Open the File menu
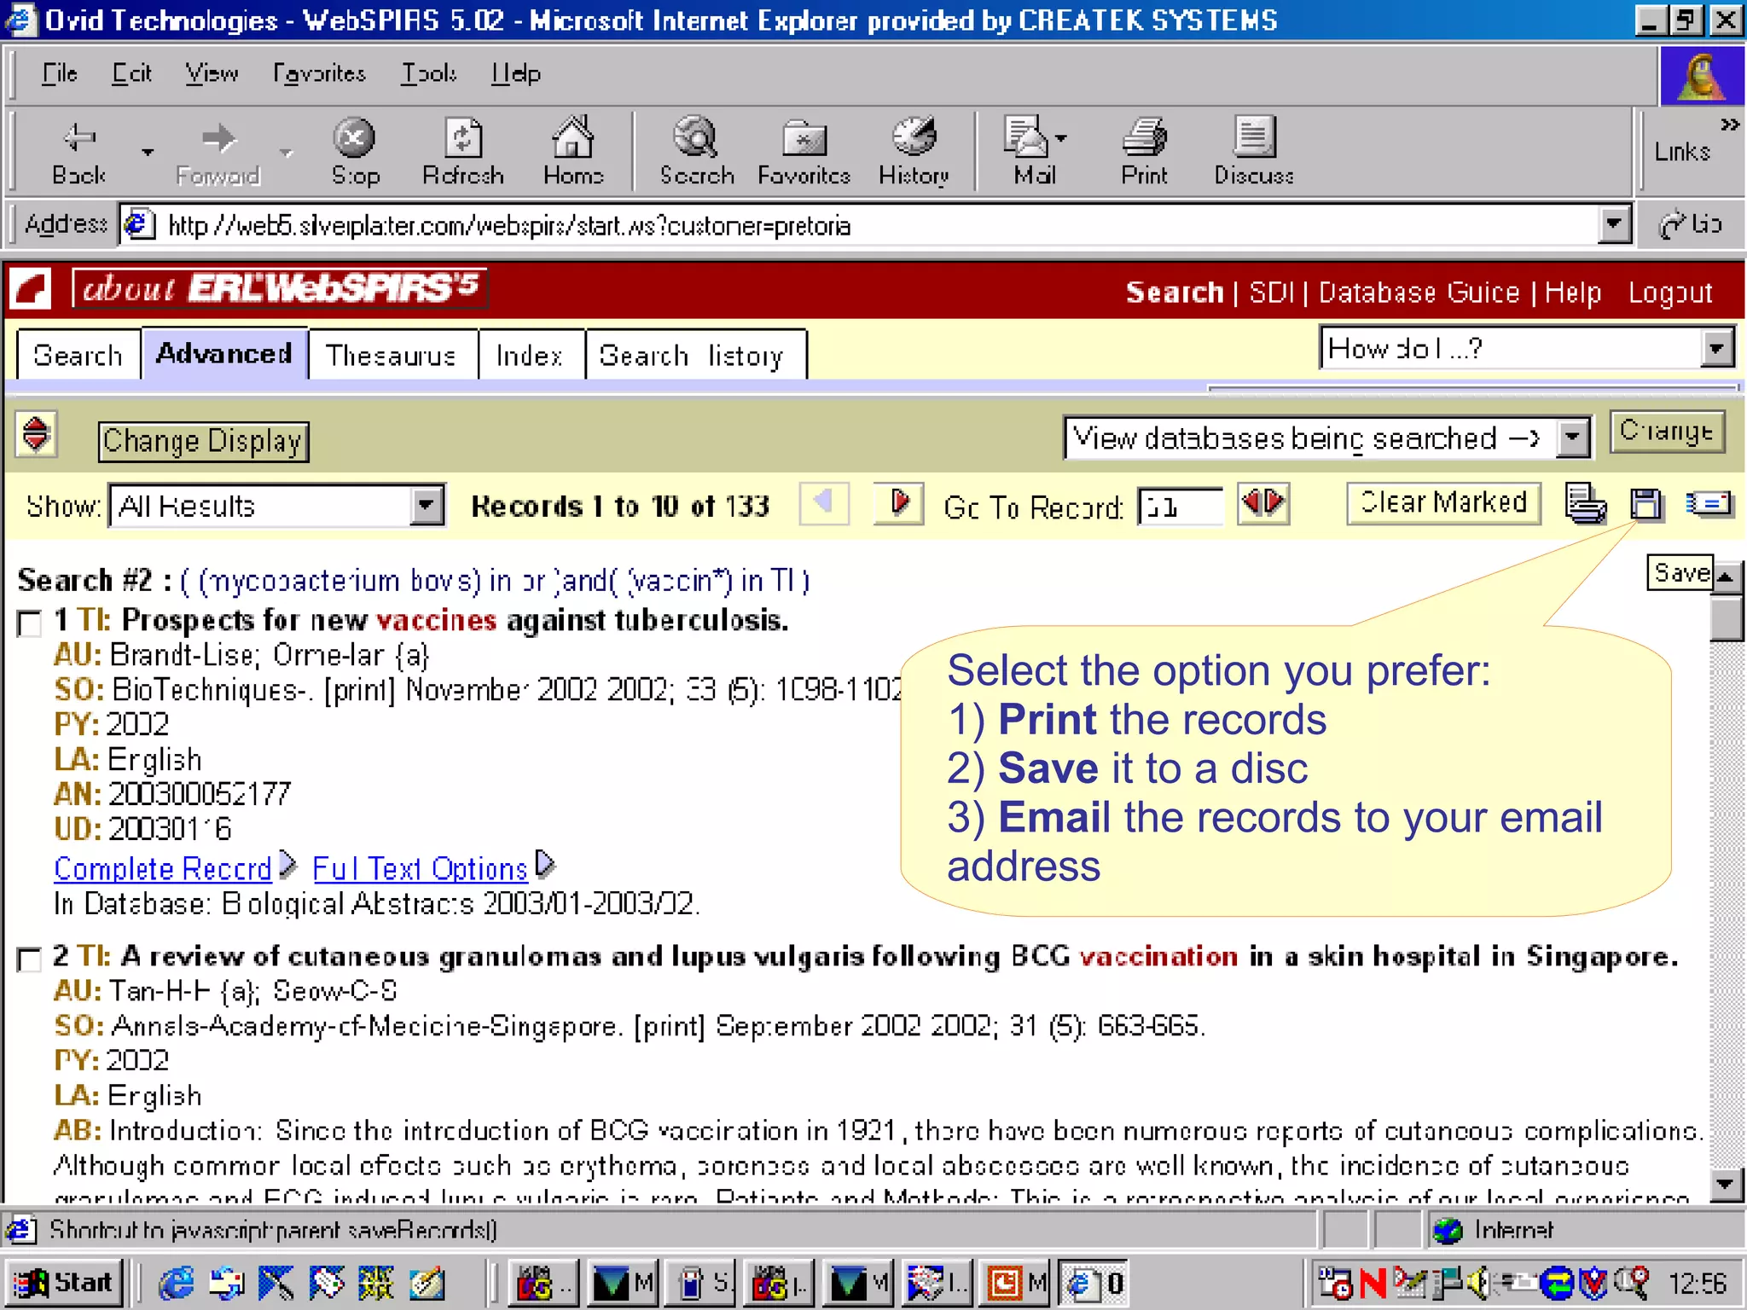1747x1310 pixels. pyautogui.click(x=59, y=74)
